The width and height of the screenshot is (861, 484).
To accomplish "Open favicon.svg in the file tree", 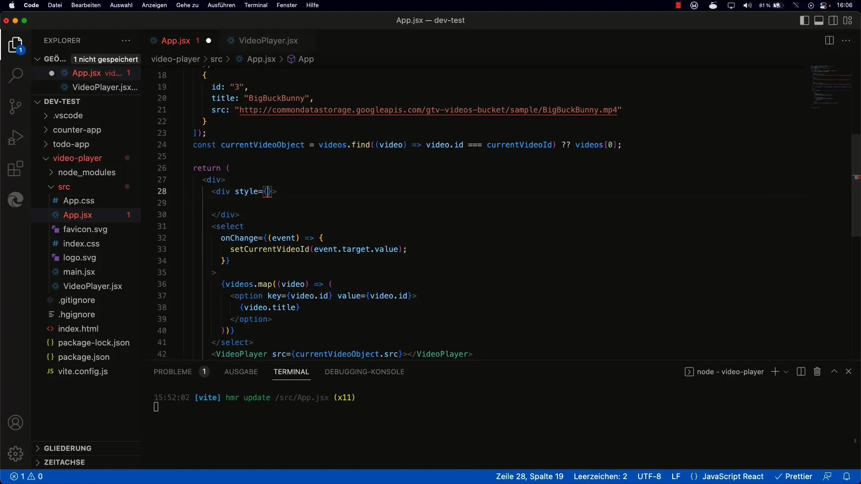I will coord(85,229).
